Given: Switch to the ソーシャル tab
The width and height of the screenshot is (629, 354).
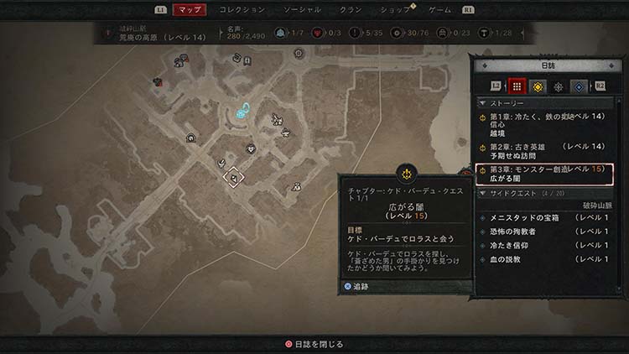Looking at the screenshot, I should (x=302, y=9).
